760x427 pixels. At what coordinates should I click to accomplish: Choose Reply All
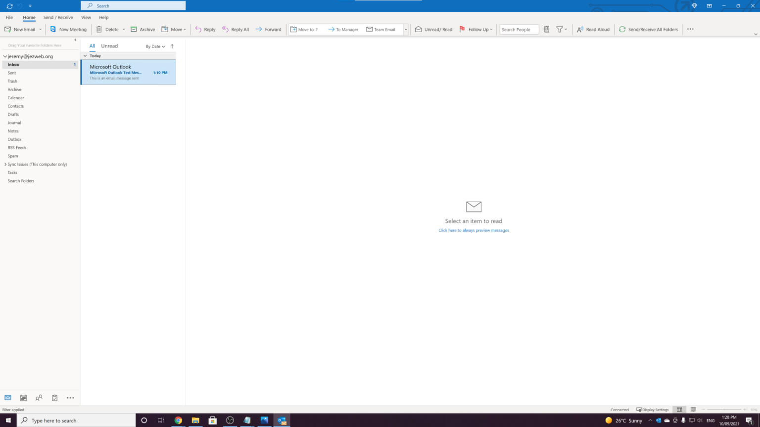236,29
